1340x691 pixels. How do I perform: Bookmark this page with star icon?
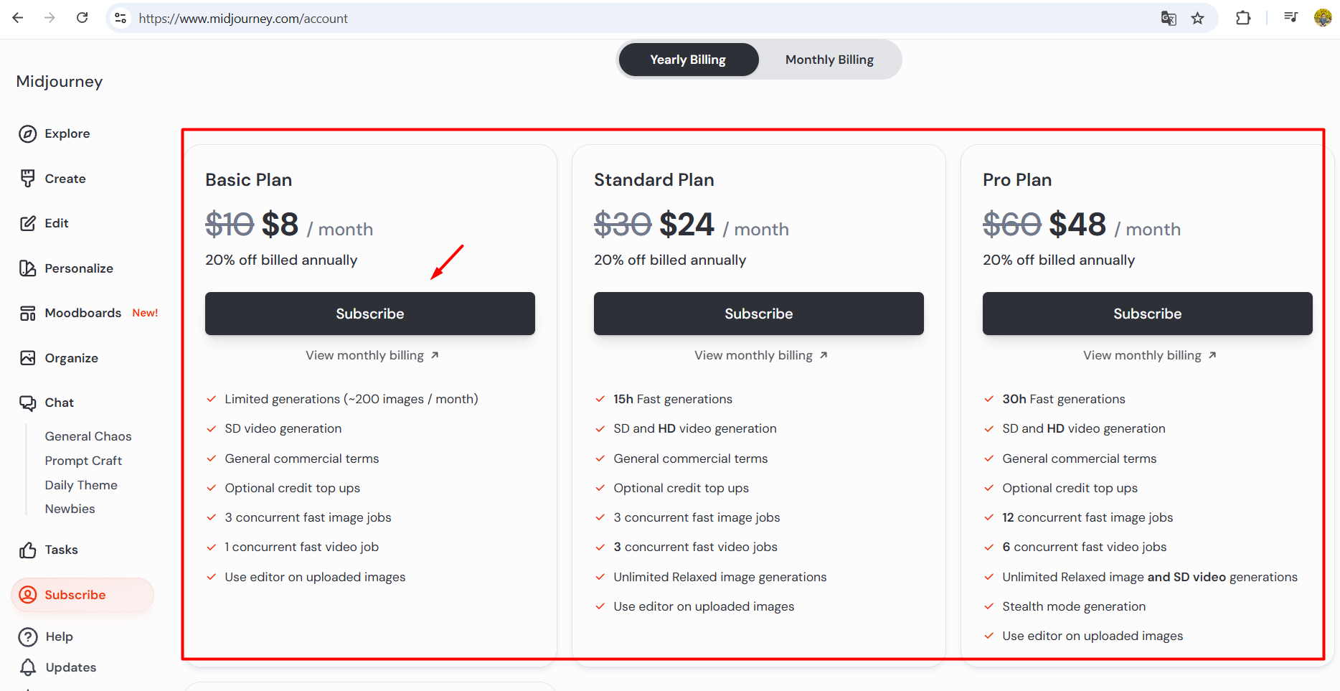tap(1197, 18)
